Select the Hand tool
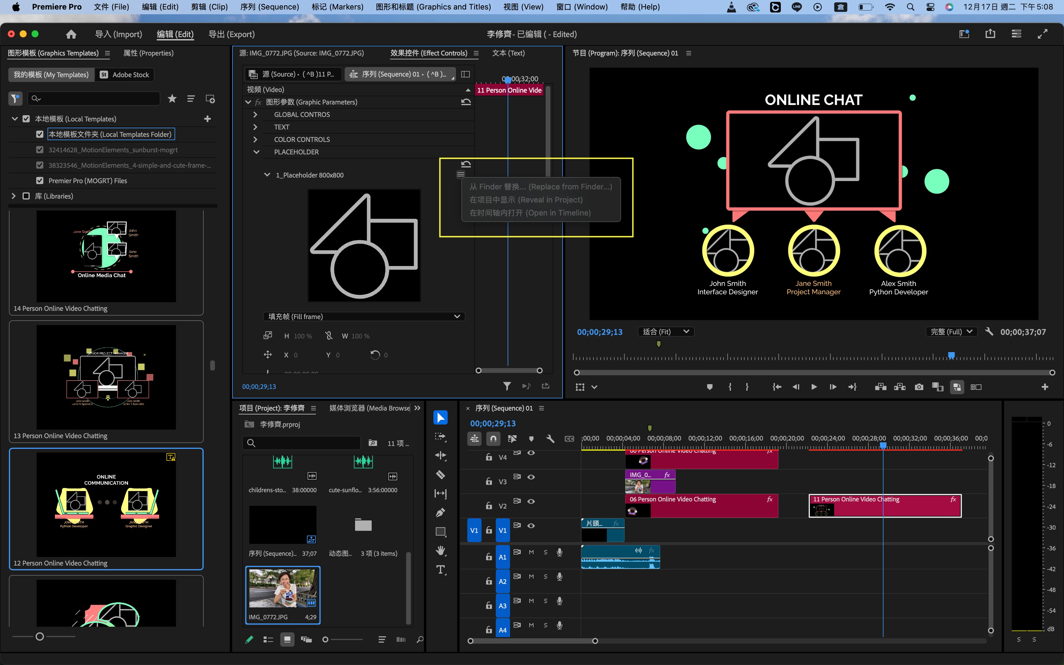The width and height of the screenshot is (1064, 665). (440, 550)
